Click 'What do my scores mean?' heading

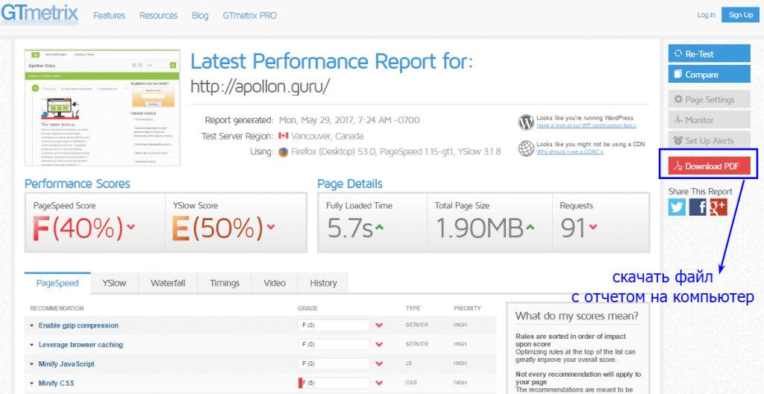coord(577,316)
